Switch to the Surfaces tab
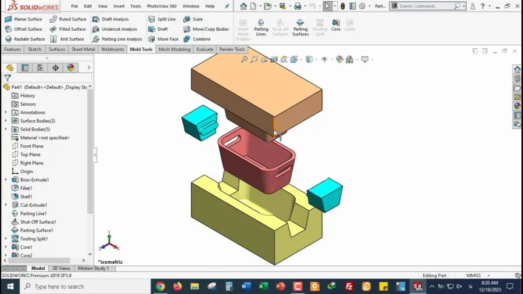This screenshot has width=523, height=294. (x=57, y=49)
